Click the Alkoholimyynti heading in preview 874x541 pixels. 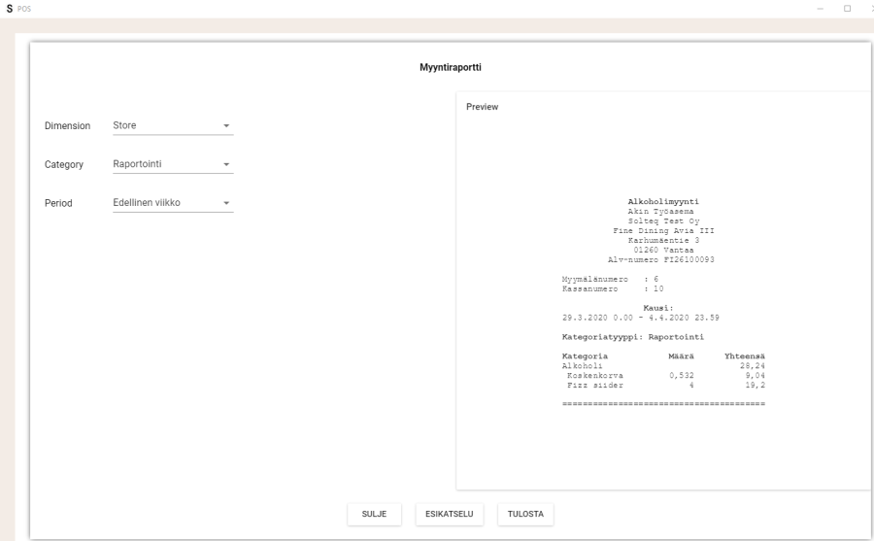(663, 202)
